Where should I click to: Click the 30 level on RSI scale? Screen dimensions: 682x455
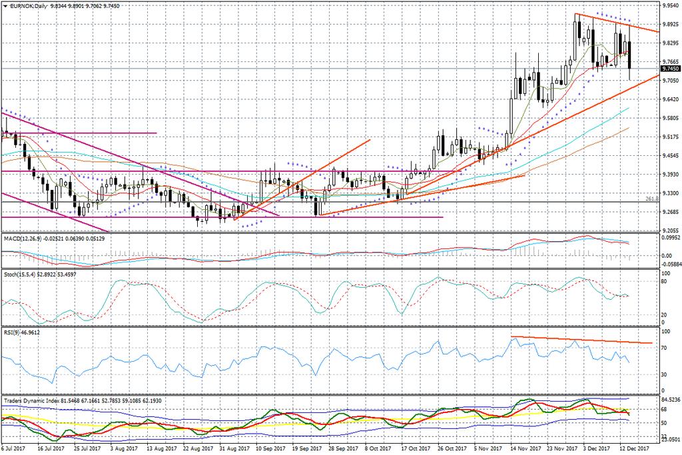point(664,374)
